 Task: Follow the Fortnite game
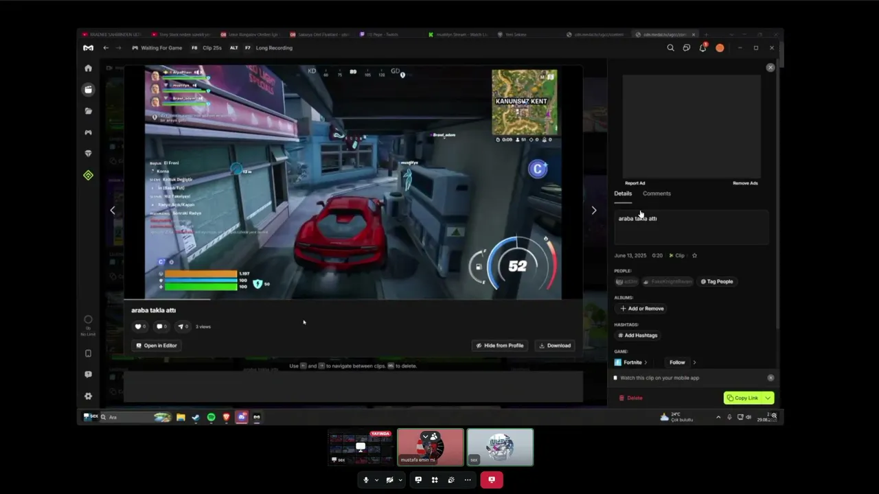coord(677,362)
